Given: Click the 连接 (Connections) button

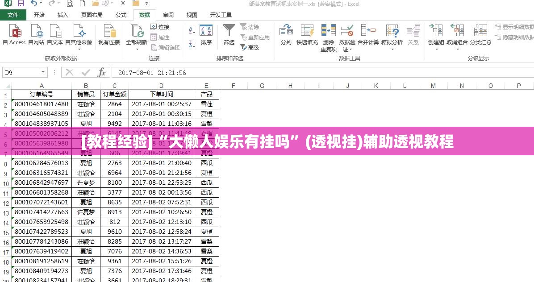Looking at the screenshot, I should 160,27.
